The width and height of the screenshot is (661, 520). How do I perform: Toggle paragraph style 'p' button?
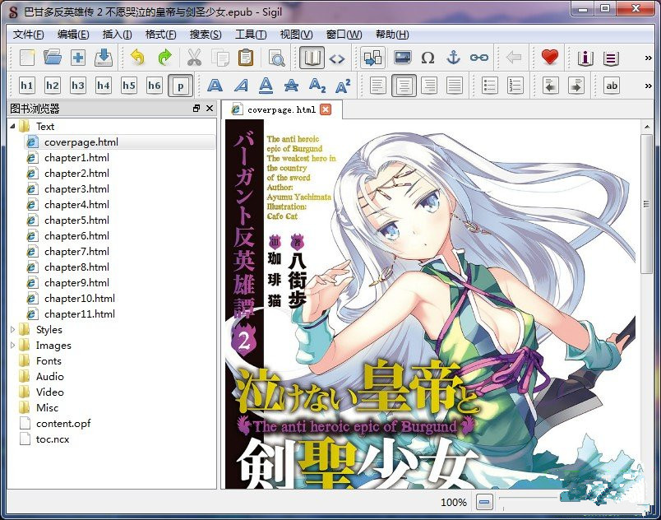click(180, 86)
